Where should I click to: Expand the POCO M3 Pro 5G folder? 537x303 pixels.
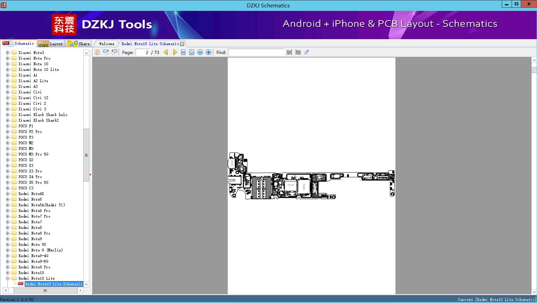pos(8,154)
